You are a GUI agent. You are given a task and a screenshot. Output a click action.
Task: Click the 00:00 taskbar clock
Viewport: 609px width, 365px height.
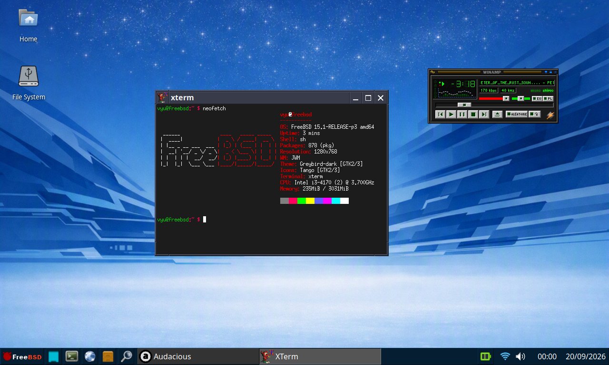(547, 356)
